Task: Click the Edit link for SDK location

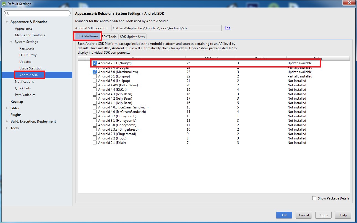Action: pos(228,28)
